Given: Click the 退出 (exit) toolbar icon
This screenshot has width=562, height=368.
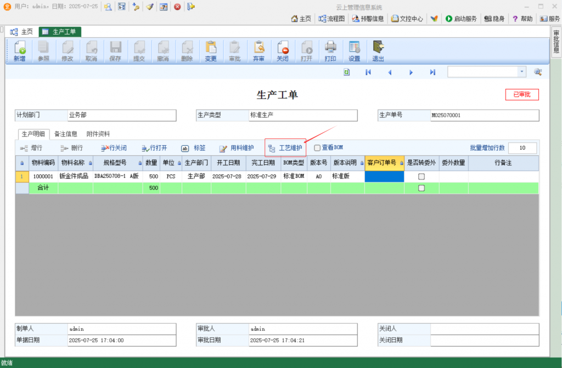Looking at the screenshot, I should [378, 51].
